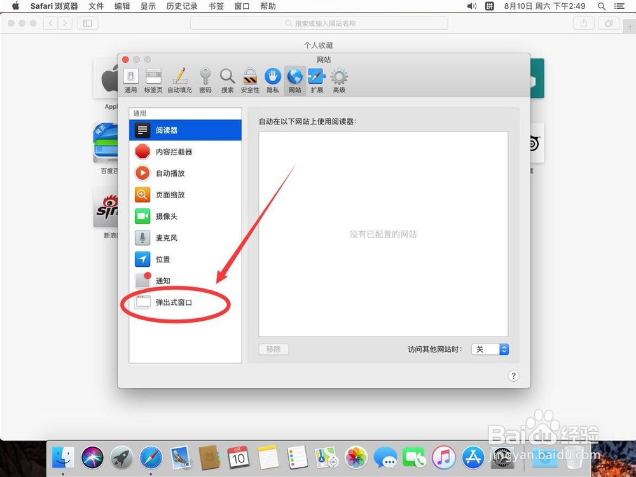This screenshot has width=636, height=477.
Task: Select 弹出式窗口 in the sidebar
Action: (169, 302)
